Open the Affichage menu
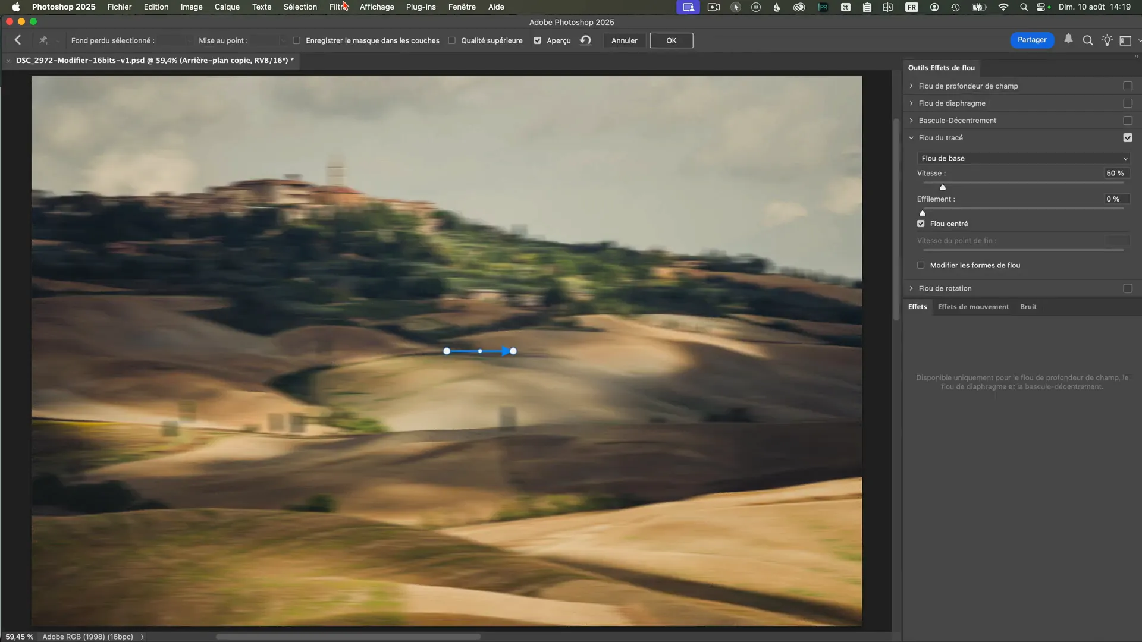Image resolution: width=1142 pixels, height=642 pixels. point(377,7)
